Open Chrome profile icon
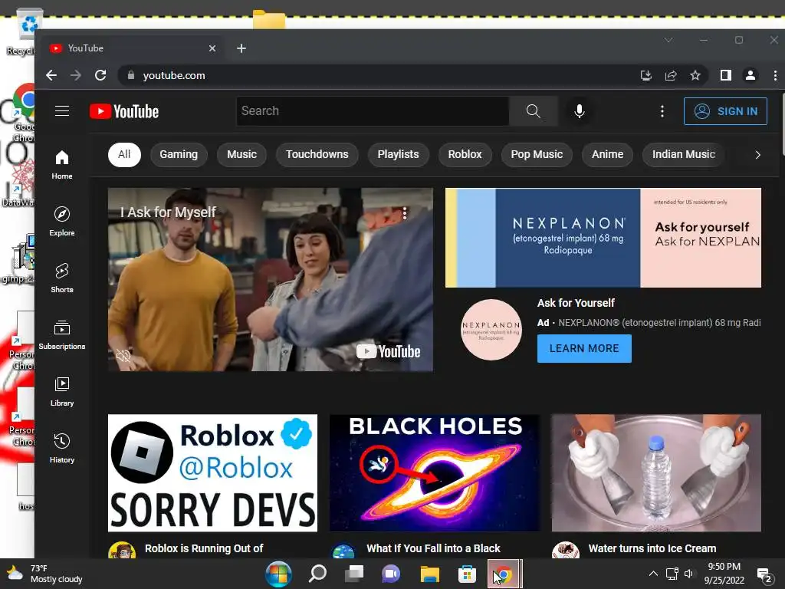Screen dimensions: 785x589 pyautogui.click(x=750, y=75)
